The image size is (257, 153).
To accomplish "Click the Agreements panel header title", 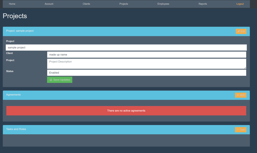I will (13, 95).
